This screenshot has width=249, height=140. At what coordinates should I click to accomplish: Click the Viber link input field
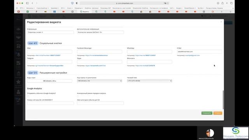click(x=49, y=52)
